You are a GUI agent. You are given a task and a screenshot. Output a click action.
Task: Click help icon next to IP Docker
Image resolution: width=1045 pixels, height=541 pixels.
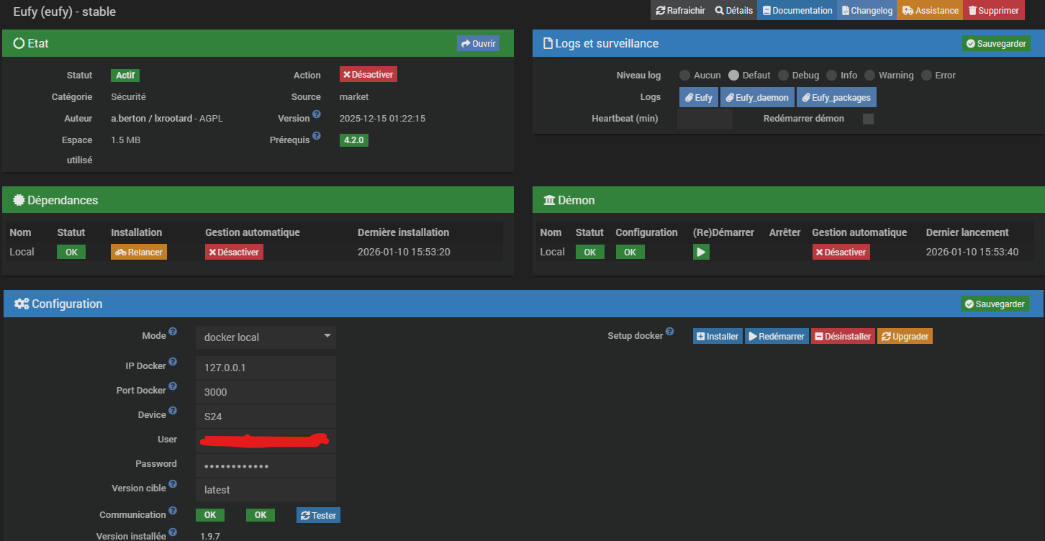coord(172,363)
